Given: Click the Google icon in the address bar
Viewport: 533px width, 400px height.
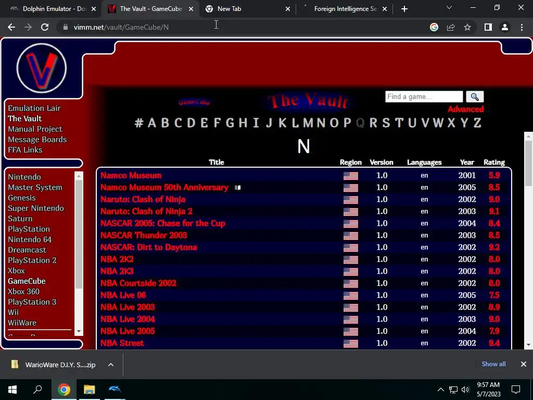Looking at the screenshot, I should tap(434, 27).
